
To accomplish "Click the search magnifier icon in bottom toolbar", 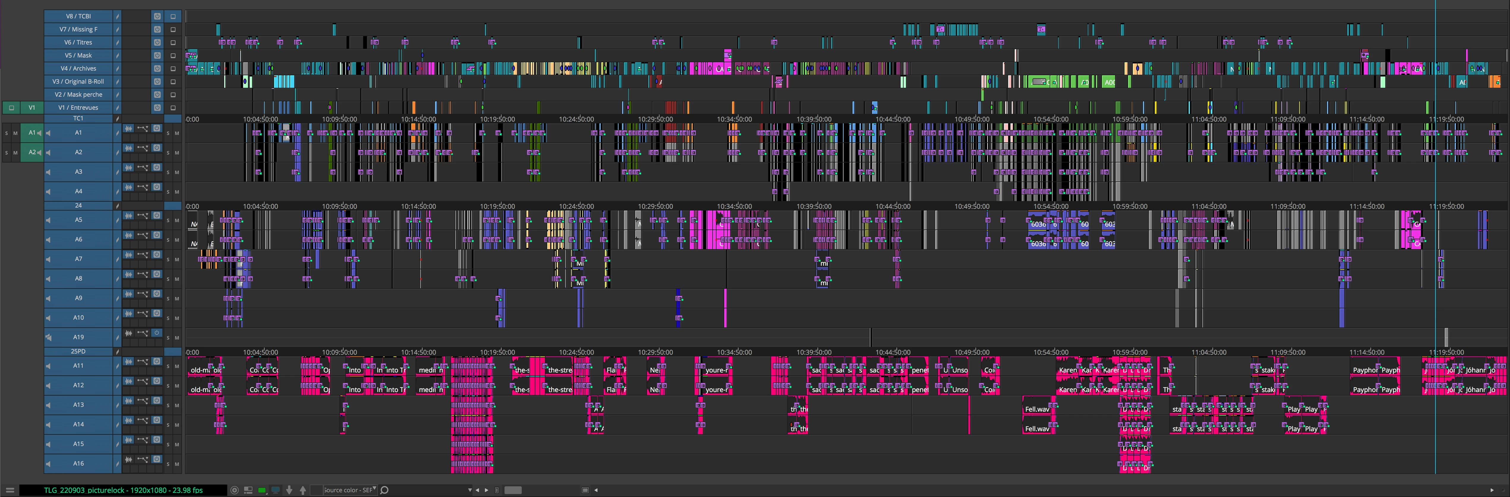I will point(384,490).
